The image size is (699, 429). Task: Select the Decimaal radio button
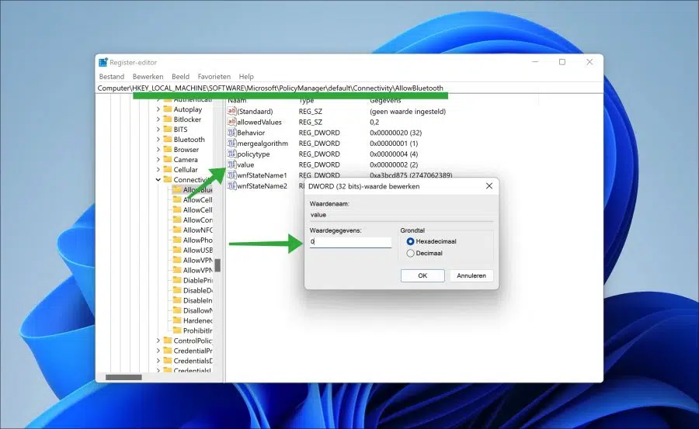(x=411, y=253)
